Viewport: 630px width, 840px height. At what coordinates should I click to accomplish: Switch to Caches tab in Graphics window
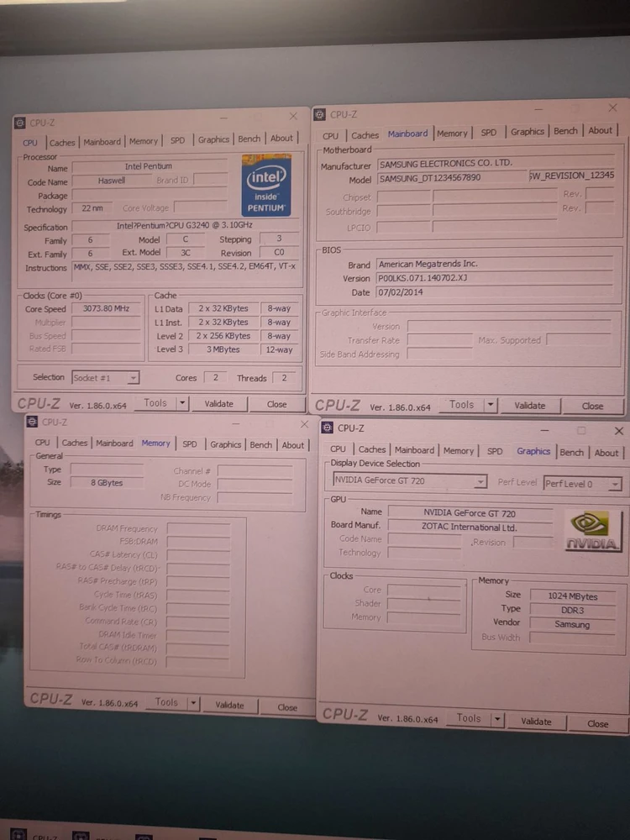click(371, 449)
